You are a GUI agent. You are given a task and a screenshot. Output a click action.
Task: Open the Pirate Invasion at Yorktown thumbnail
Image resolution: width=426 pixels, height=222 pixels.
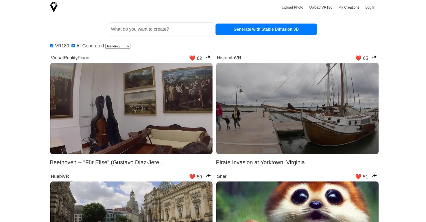297,108
